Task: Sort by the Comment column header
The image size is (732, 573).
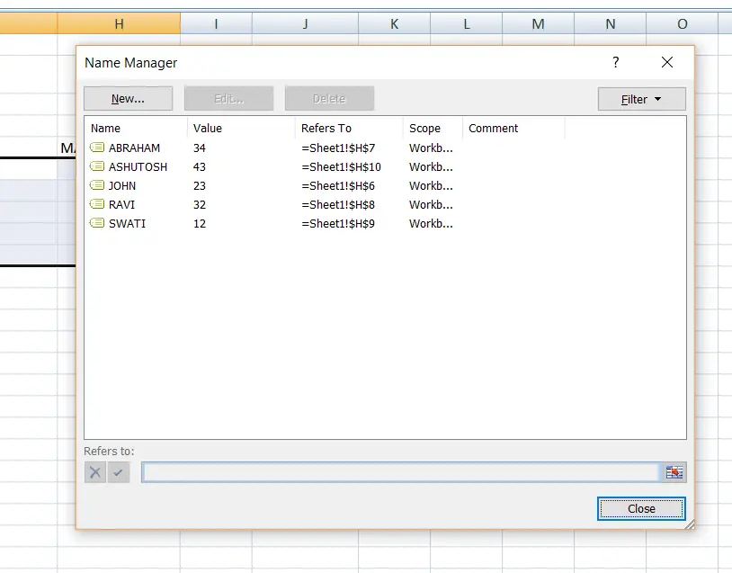Action: 513,129
